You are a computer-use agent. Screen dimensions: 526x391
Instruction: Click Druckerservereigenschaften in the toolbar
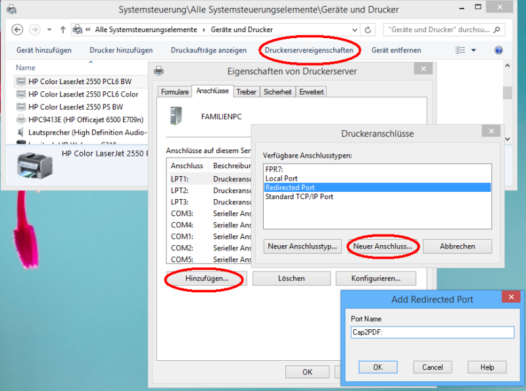(x=309, y=50)
